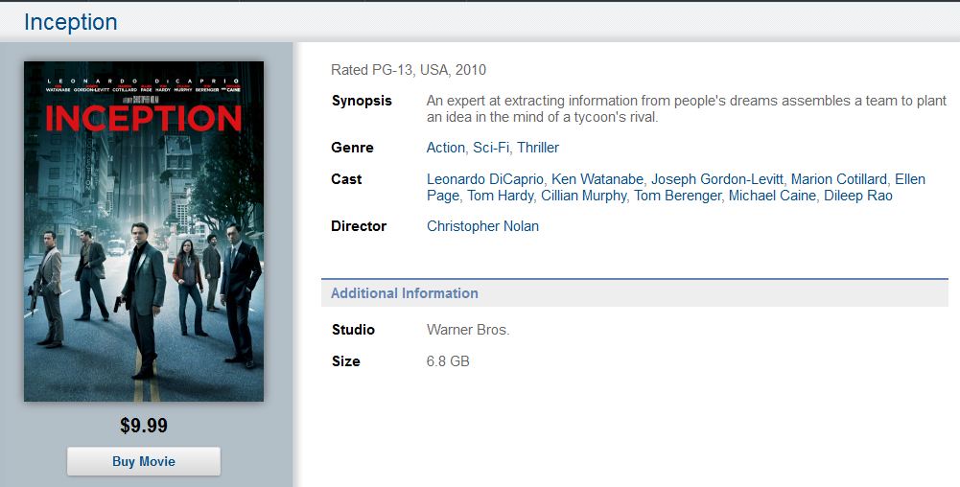Click the Warner Bros. studio text
This screenshot has width=960, height=487.
[x=468, y=330]
